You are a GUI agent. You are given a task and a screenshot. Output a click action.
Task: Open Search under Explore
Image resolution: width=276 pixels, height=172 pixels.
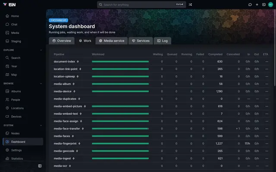tap(23, 58)
